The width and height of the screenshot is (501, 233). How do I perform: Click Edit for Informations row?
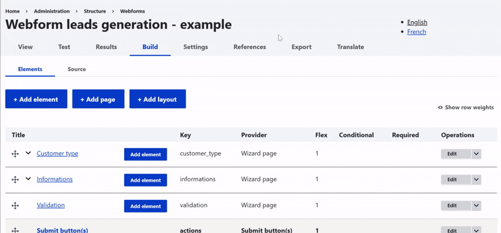[456, 180]
